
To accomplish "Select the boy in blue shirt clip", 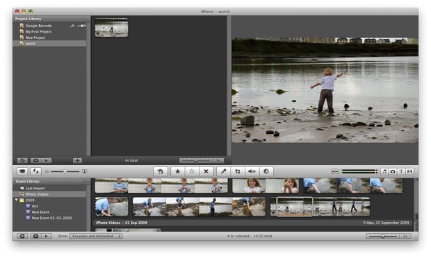I will pos(161,186).
